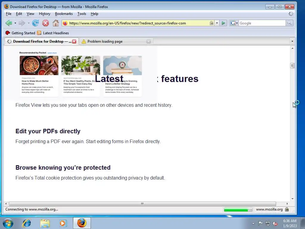Click the Edit your PDFs directly heading

(x=48, y=131)
